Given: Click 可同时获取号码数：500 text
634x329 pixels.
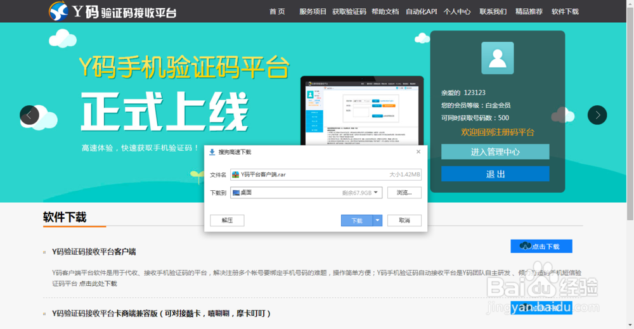Looking at the screenshot, I should (475, 118).
